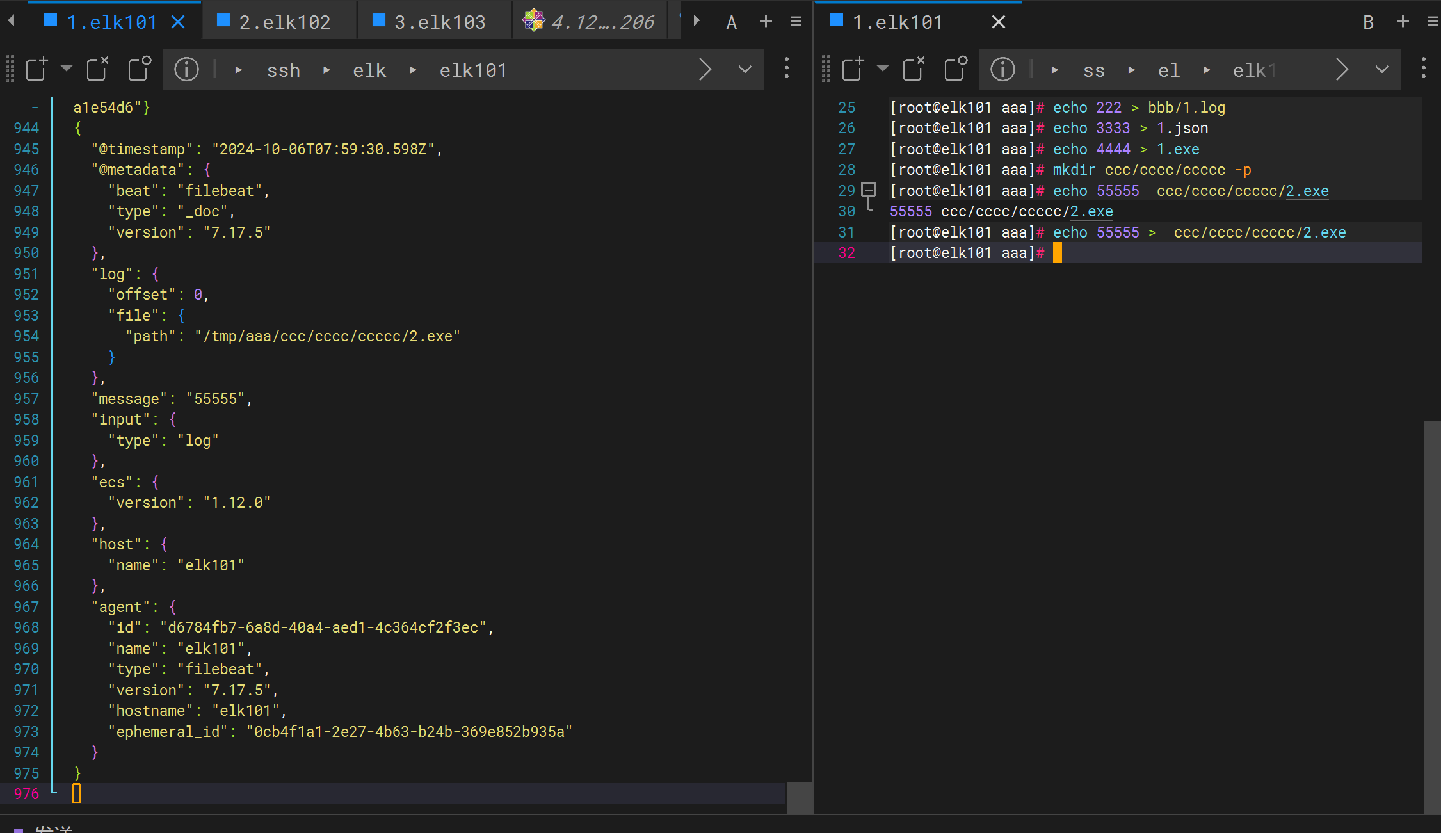Click ssh breadcrumb in left pane

pyautogui.click(x=284, y=70)
